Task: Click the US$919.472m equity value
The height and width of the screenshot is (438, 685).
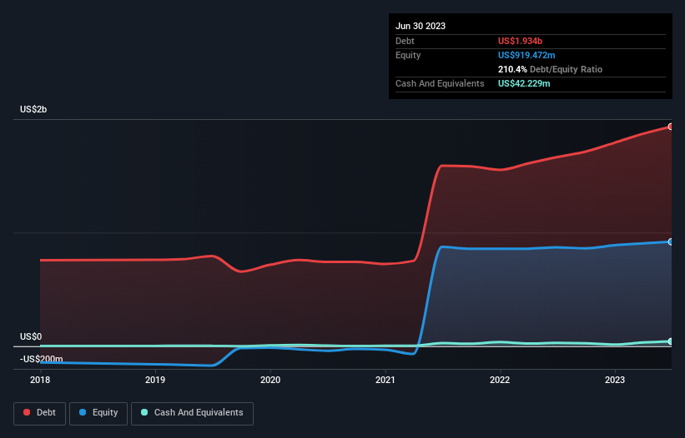Action: click(x=526, y=55)
